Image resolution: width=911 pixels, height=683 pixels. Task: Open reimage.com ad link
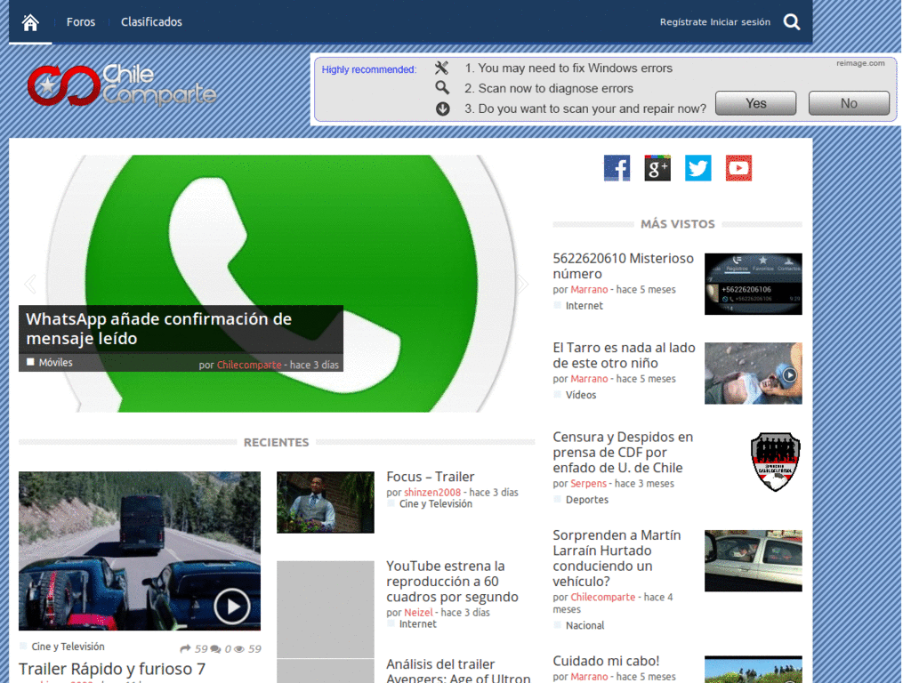coord(860,63)
